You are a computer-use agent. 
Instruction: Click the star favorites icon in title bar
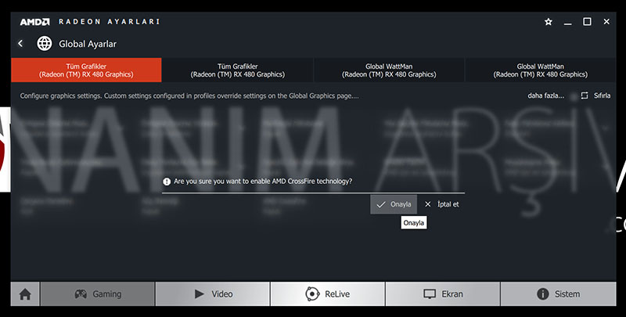tap(549, 22)
